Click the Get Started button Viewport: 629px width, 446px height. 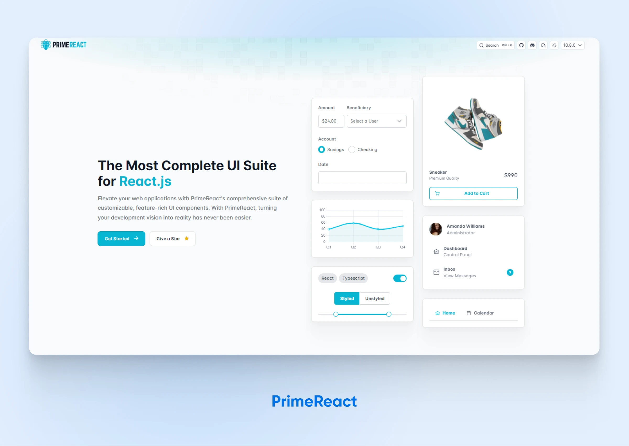pos(122,238)
